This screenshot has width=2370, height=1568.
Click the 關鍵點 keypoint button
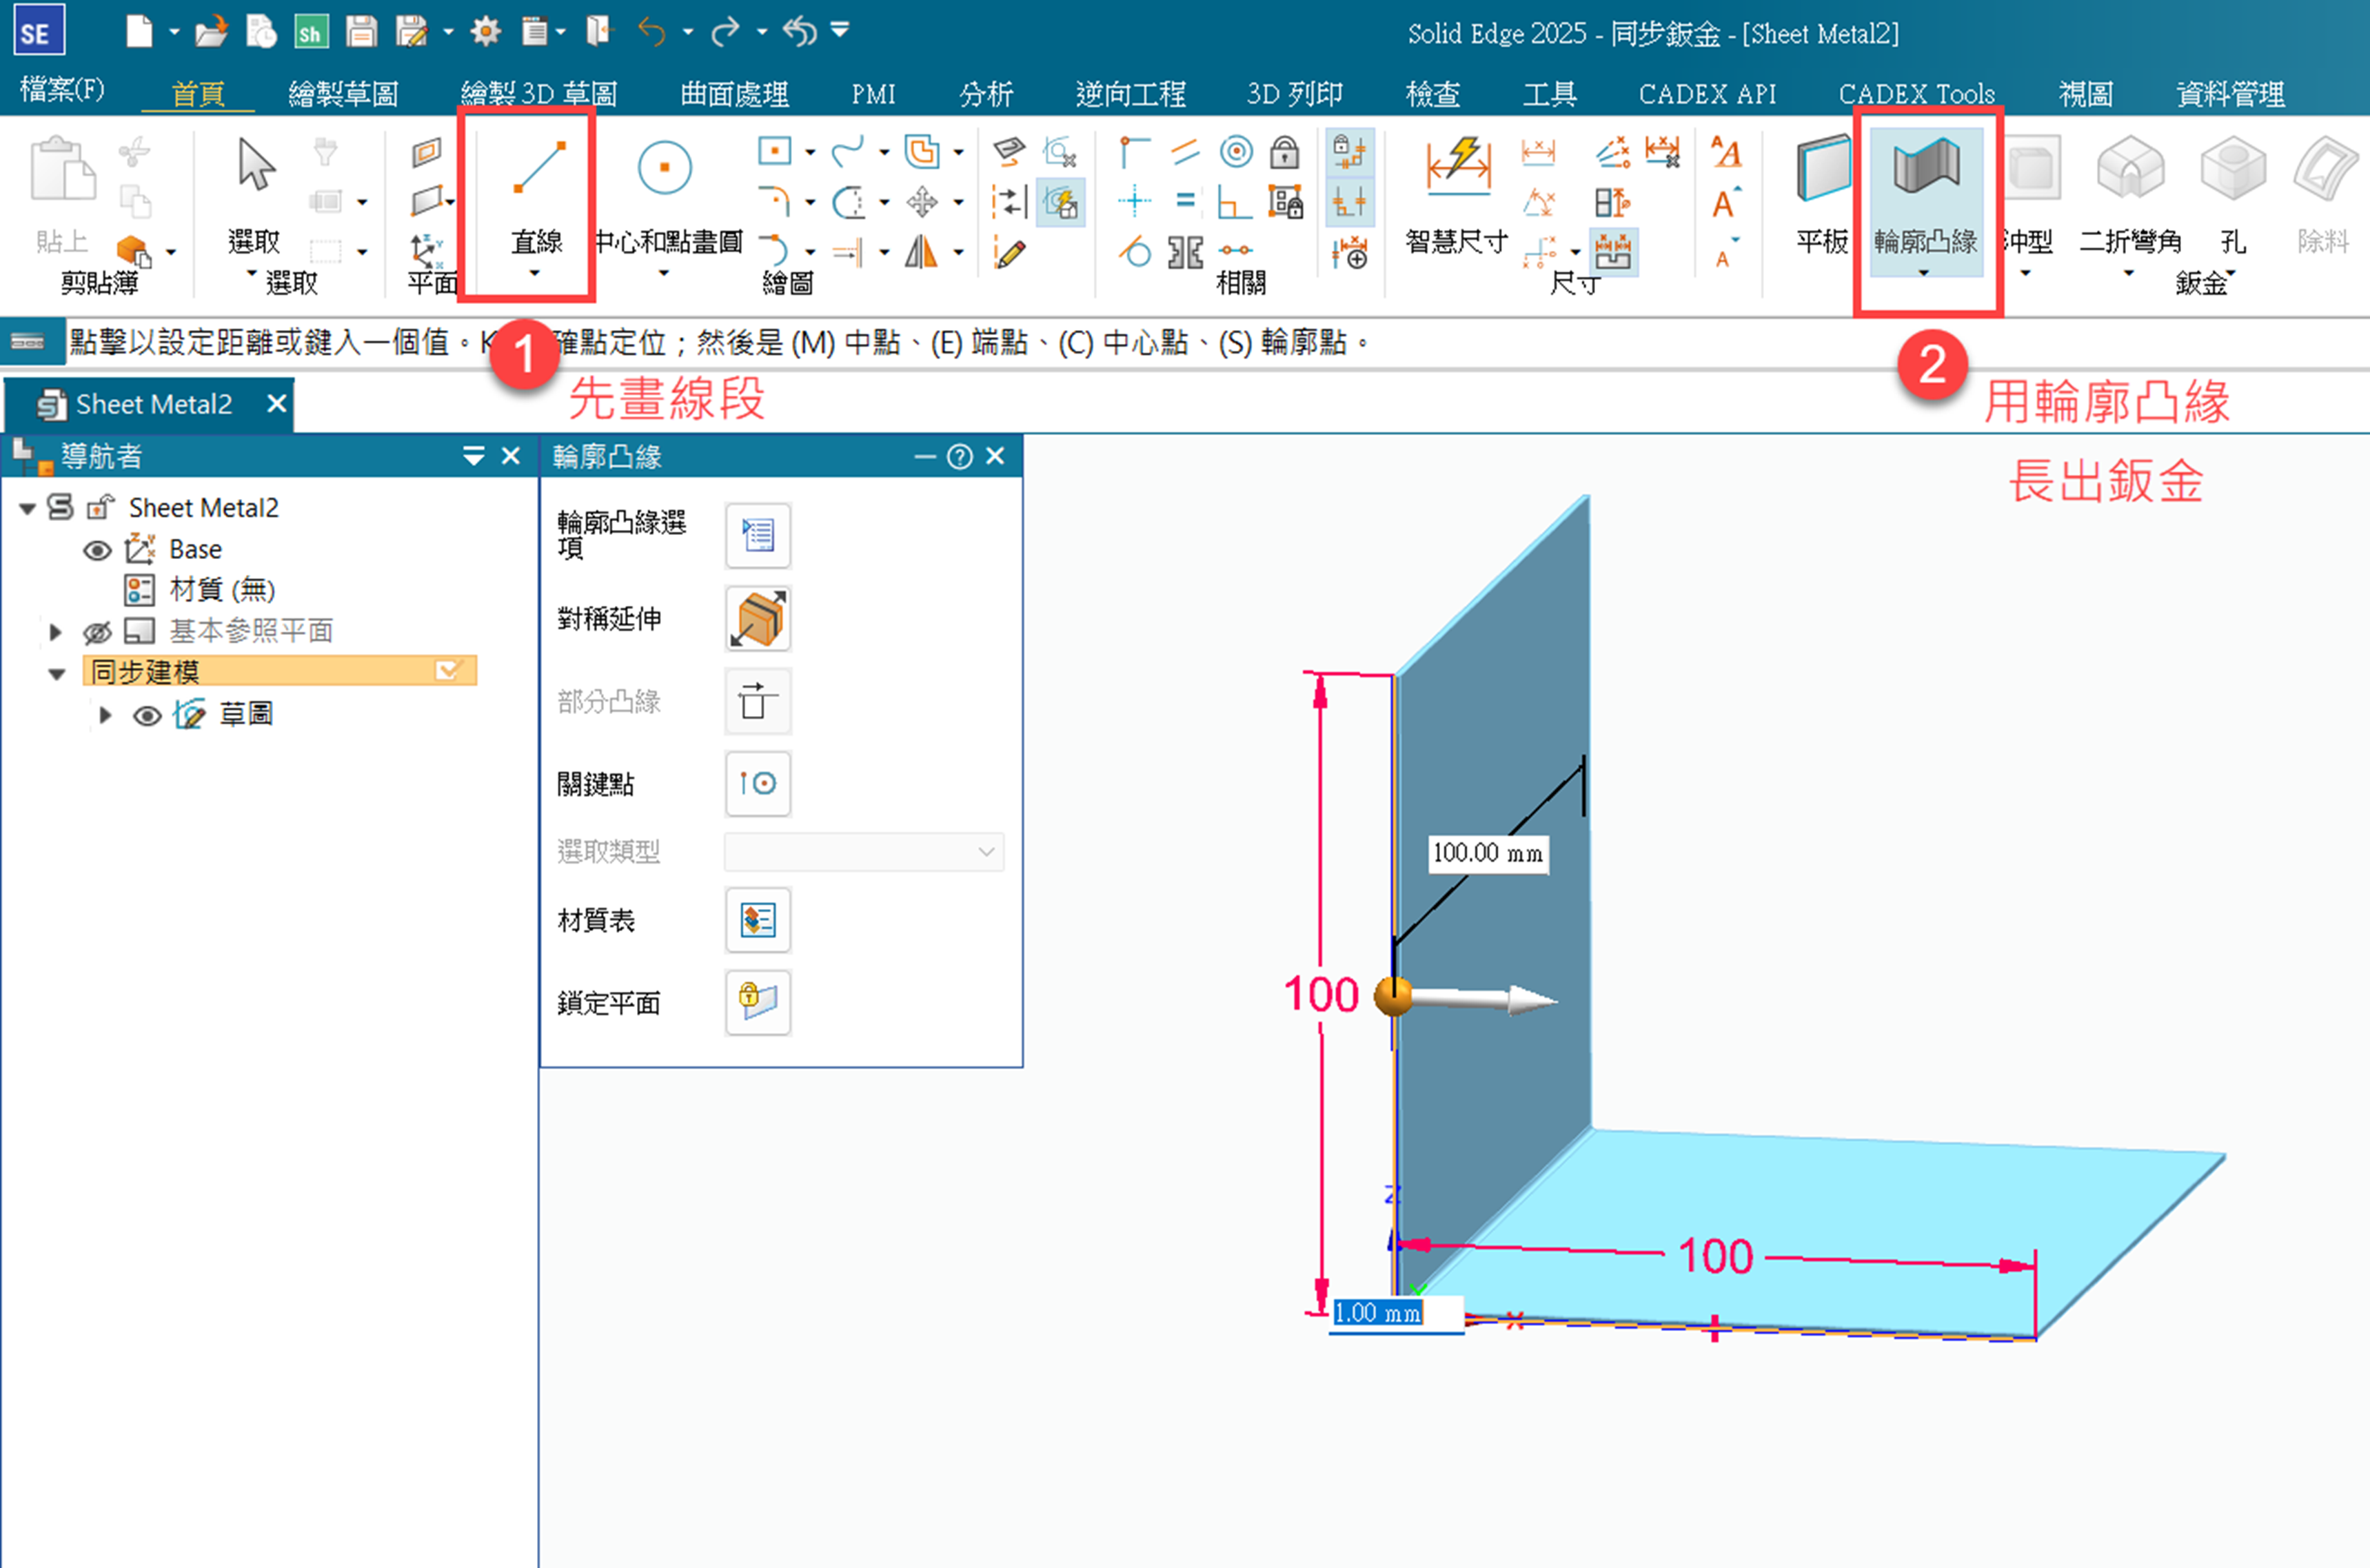[757, 783]
